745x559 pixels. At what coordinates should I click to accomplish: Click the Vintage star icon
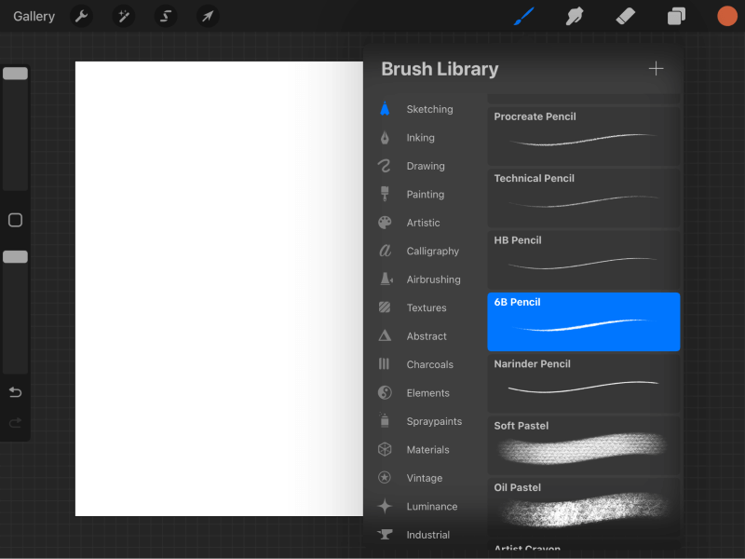385,477
